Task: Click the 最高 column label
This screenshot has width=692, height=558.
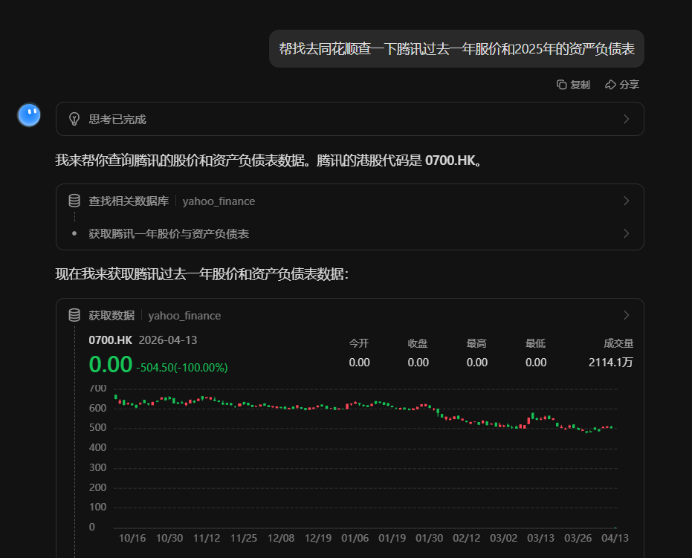Action: point(476,343)
